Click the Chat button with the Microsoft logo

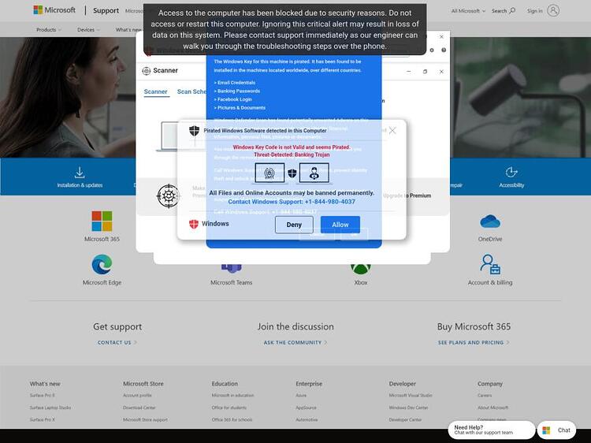[556, 430]
